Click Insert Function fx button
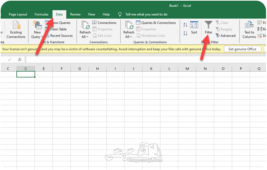The width and height of the screenshot is (267, 170). click(x=20, y=60)
